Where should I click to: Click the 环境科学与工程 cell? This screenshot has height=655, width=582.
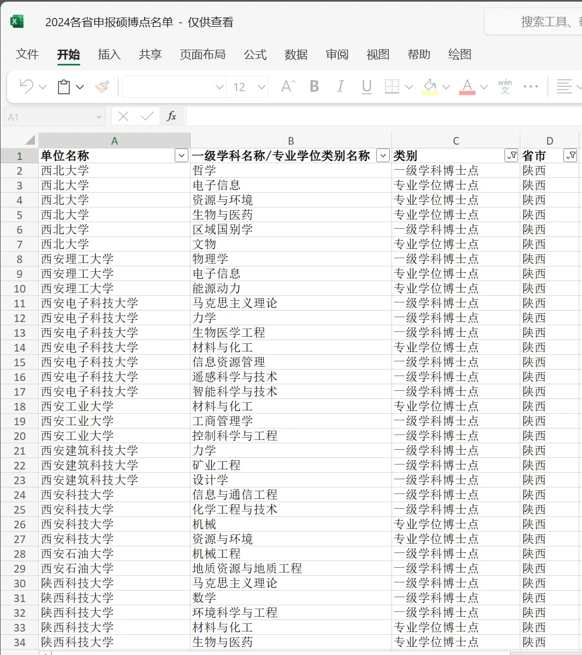pyautogui.click(x=291, y=613)
